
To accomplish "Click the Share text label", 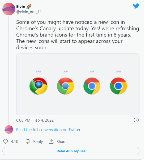I will (62, 142).
